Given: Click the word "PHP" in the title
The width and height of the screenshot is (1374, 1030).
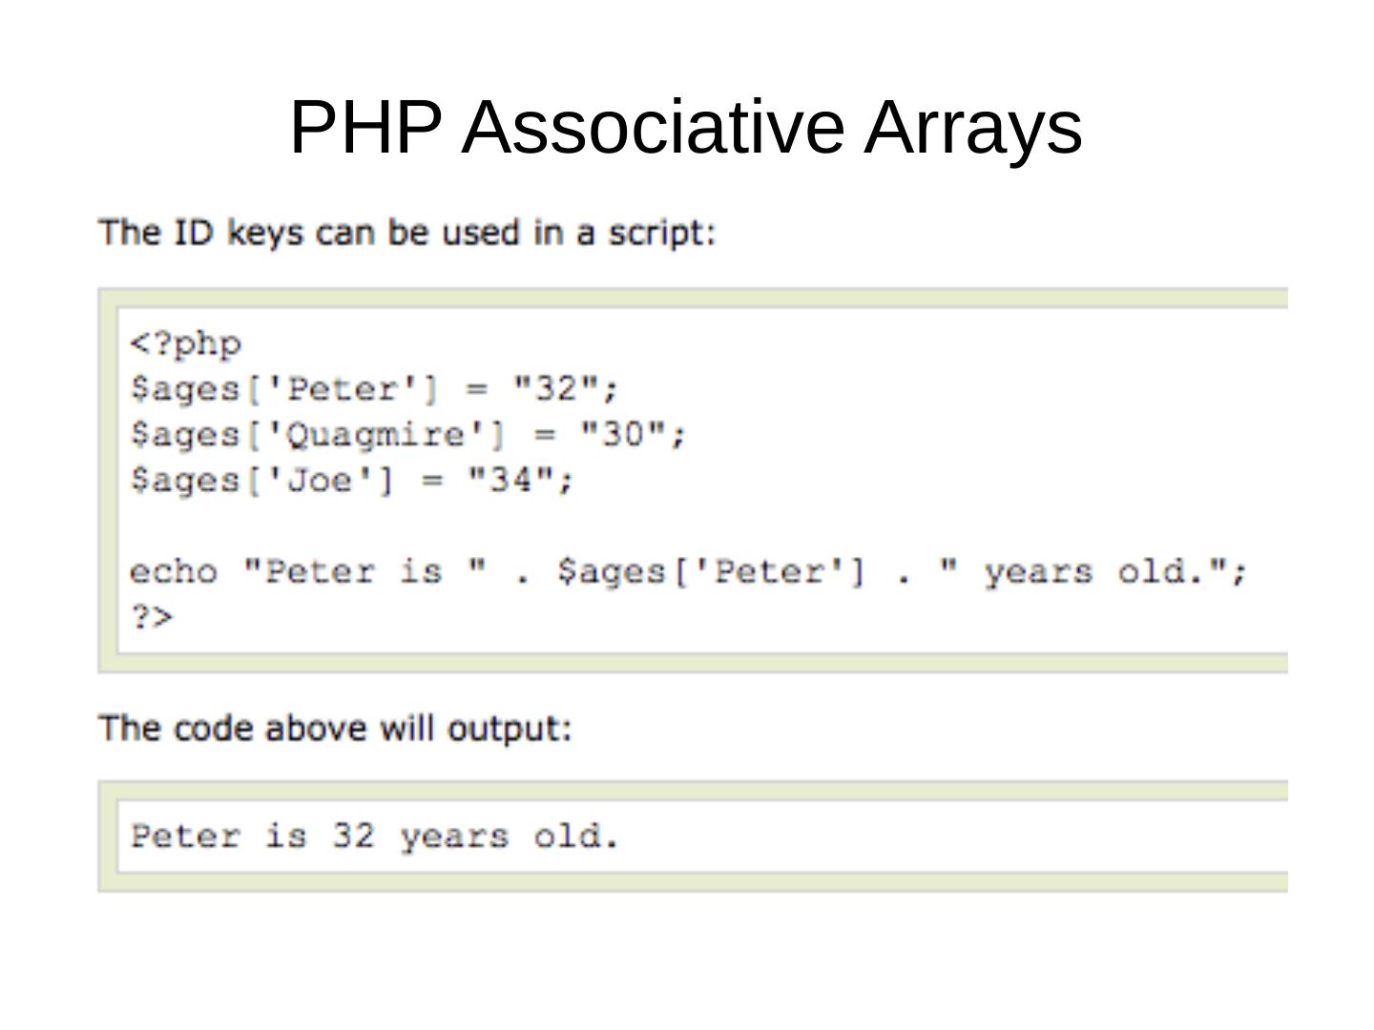Looking at the screenshot, I should pos(365,127).
